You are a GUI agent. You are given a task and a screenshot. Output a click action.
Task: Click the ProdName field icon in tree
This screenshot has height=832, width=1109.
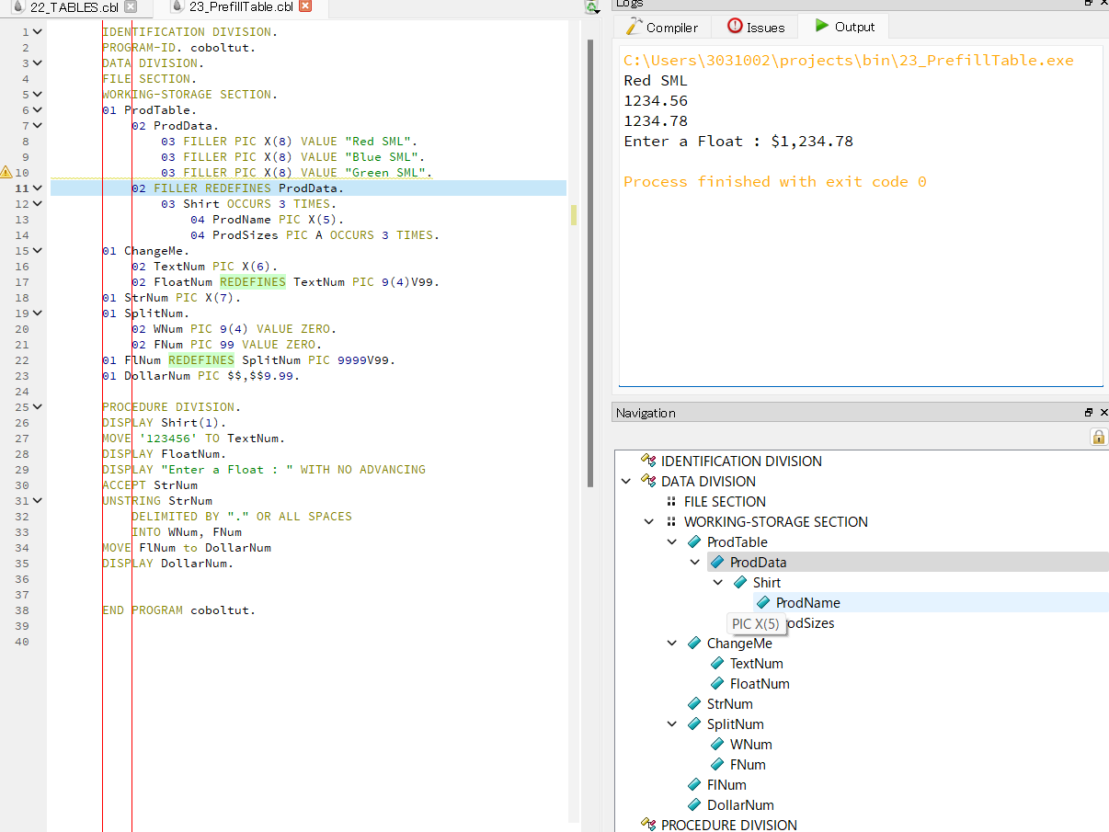point(763,602)
